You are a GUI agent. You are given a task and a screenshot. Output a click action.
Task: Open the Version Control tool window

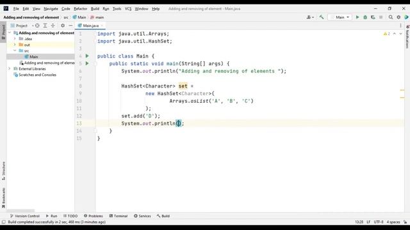[x=24, y=216]
